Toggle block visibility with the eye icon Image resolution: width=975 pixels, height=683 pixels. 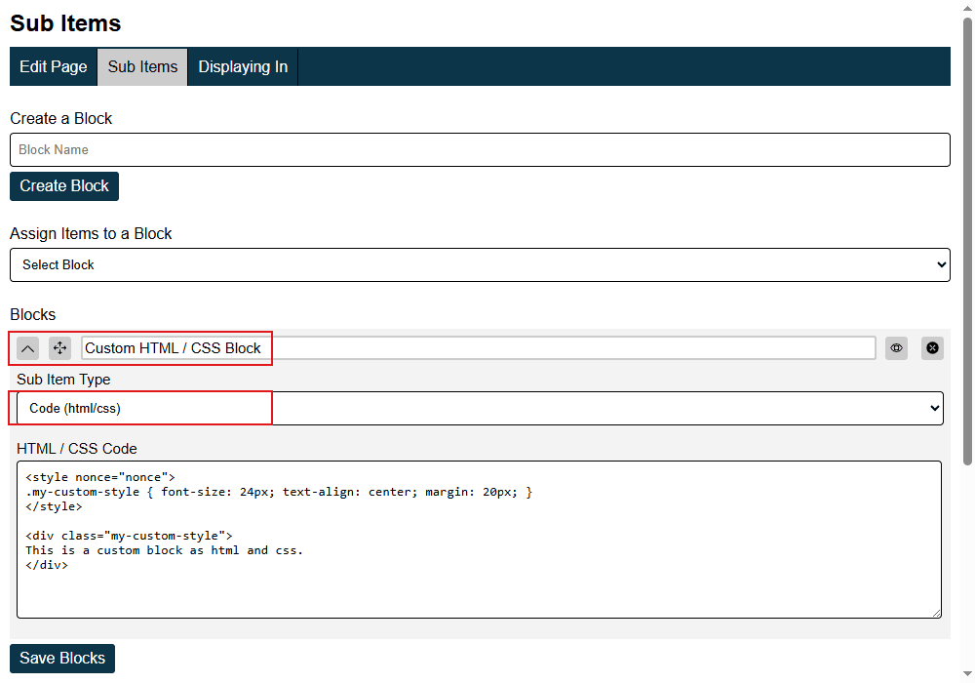[896, 348]
